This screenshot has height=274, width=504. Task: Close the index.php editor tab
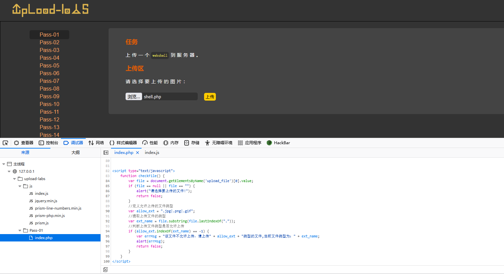pos(138,153)
